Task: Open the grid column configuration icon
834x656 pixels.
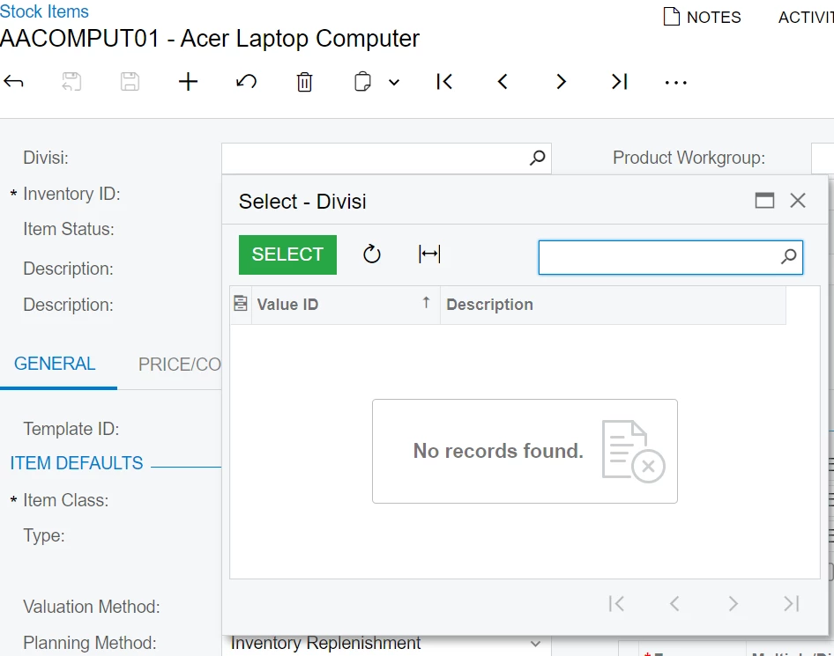Action: 241,304
